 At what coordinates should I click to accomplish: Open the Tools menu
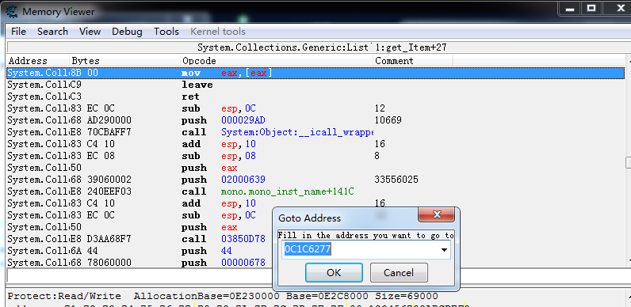click(x=166, y=32)
